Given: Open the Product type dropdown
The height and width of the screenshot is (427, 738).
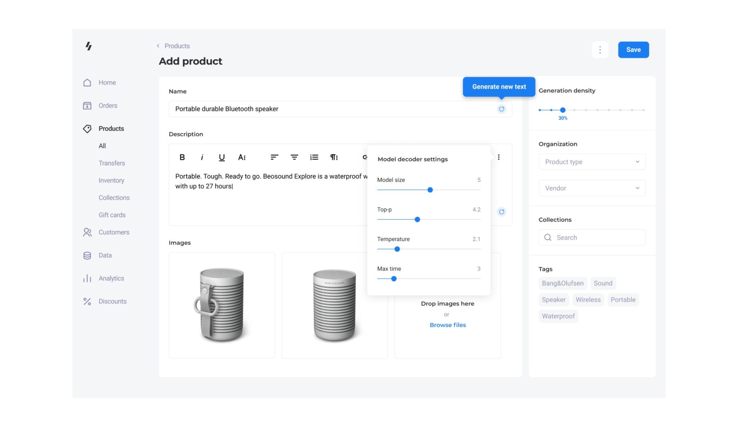Looking at the screenshot, I should [x=592, y=162].
